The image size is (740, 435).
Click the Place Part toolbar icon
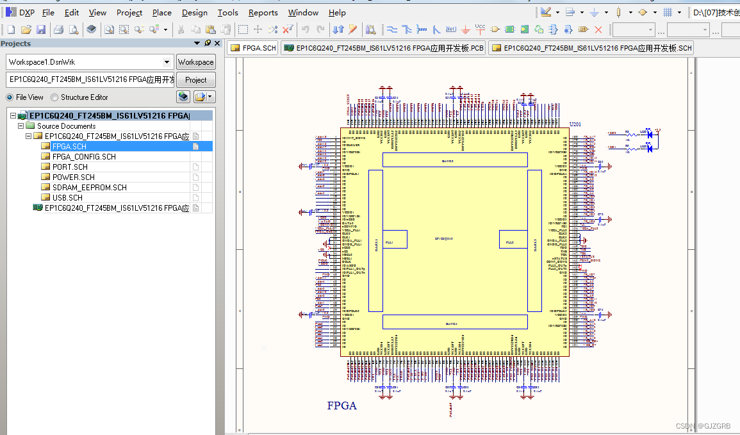click(494, 29)
